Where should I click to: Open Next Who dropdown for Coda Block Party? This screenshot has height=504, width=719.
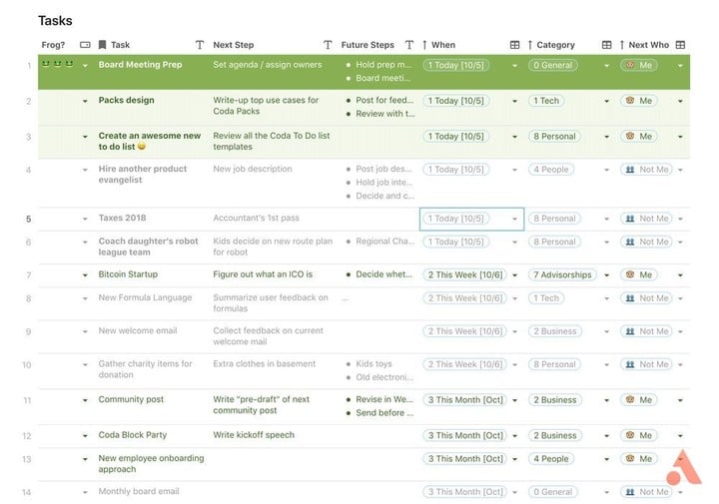(680, 436)
